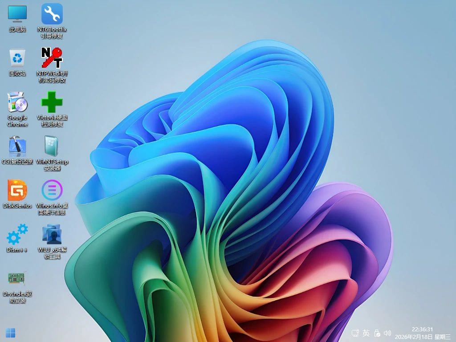Viewport: 456px width, 342px height.
Task: Click the security shield tray icon
Action: point(377,333)
